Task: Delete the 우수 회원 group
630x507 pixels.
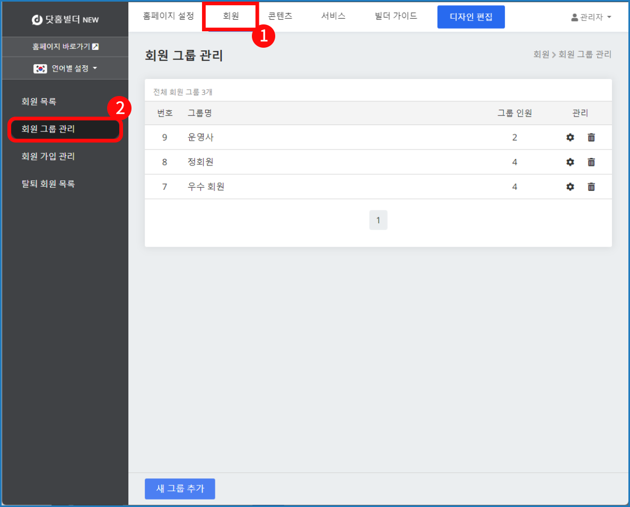Action: (591, 187)
